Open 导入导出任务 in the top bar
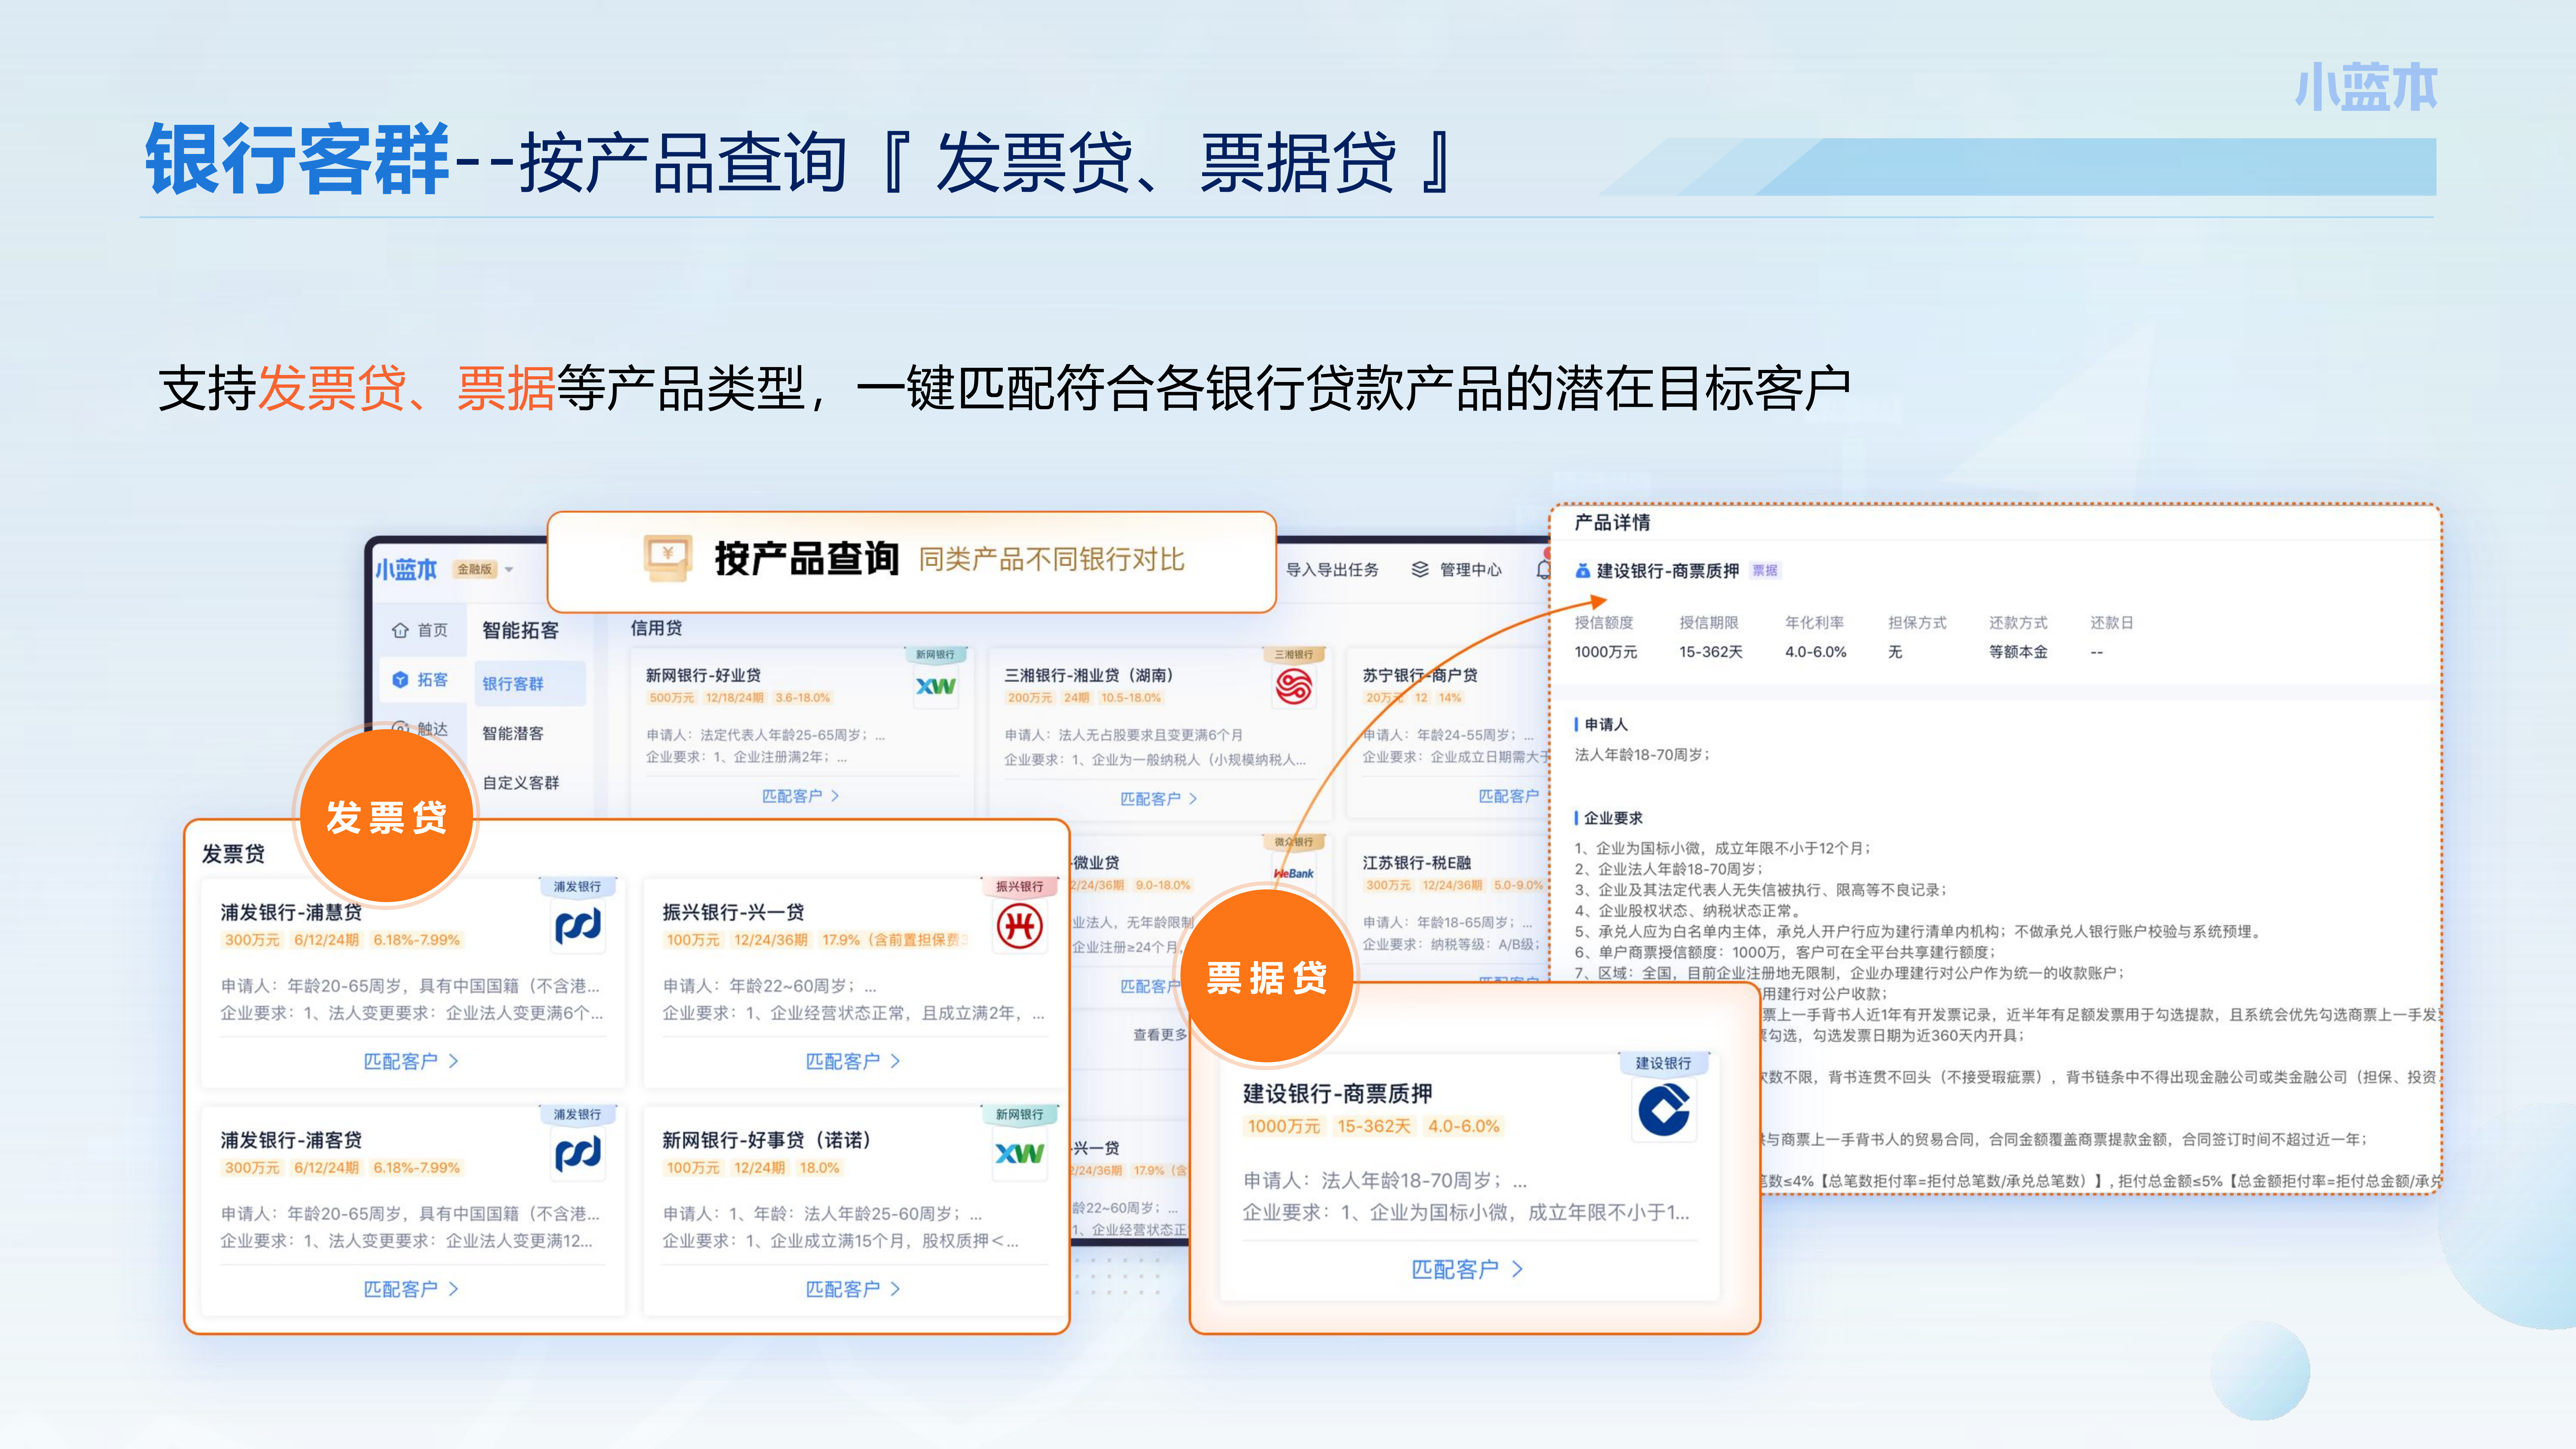 coord(1332,570)
